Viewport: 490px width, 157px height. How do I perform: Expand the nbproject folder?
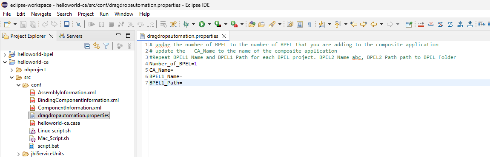11,70
